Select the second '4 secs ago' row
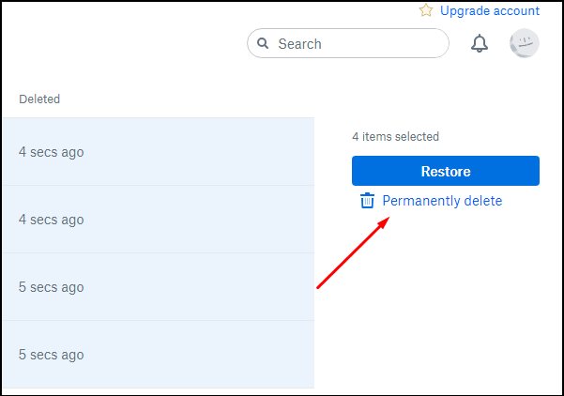Screen dimensions: 564x396 click(x=158, y=220)
